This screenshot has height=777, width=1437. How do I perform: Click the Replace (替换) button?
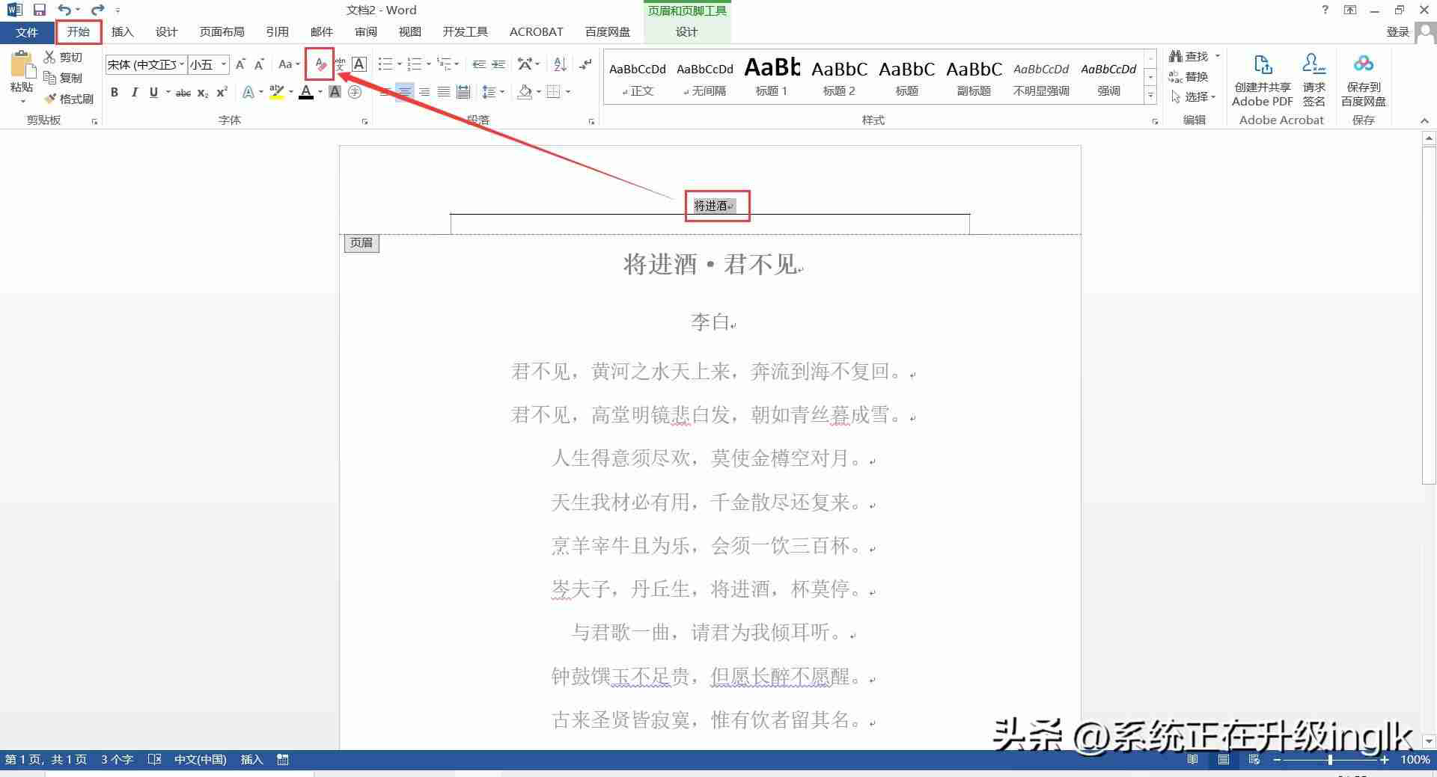point(1189,76)
